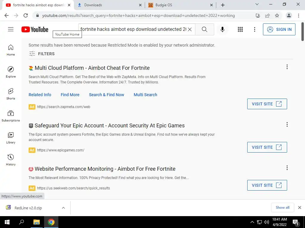Click the YouTube logo

[35, 29]
